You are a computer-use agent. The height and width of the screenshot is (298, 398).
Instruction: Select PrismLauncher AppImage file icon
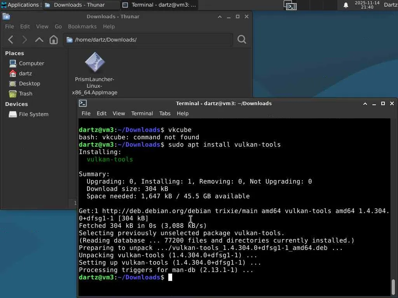pos(95,62)
